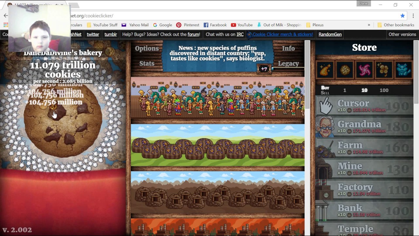The height and width of the screenshot is (236, 419).
Task: Open the Yahoo Mail bookmark
Action: point(135,25)
